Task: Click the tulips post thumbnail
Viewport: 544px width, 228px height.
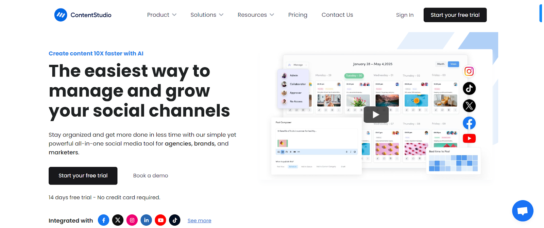Action: (358, 101)
